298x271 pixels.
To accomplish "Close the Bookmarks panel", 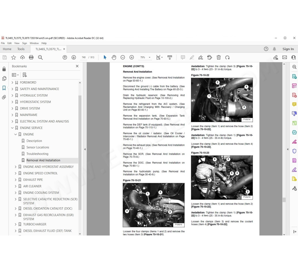I will tap(77, 66).
